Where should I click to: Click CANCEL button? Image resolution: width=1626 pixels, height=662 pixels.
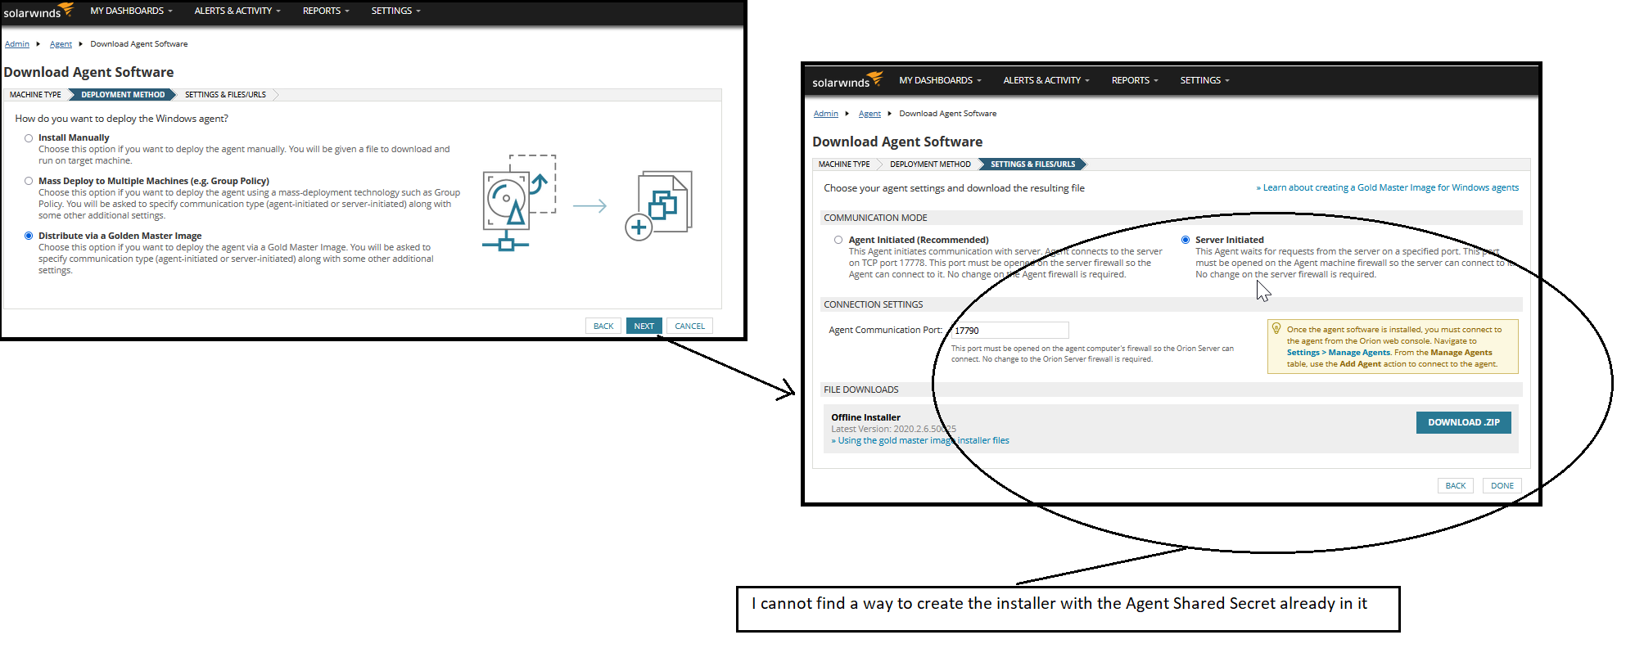(690, 326)
